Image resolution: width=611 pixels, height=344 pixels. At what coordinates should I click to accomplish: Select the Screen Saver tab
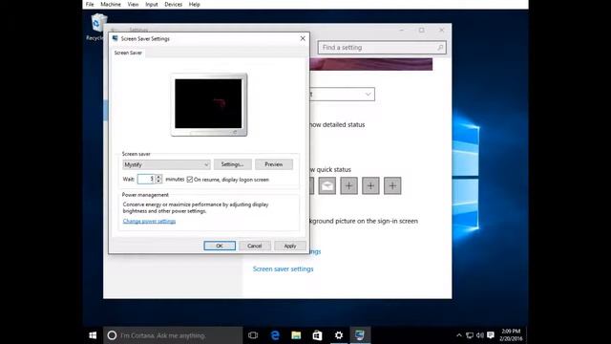tap(128, 53)
